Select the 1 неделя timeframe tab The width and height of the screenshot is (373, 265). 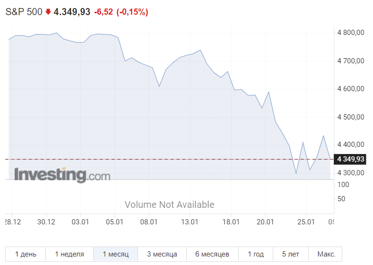(69, 254)
